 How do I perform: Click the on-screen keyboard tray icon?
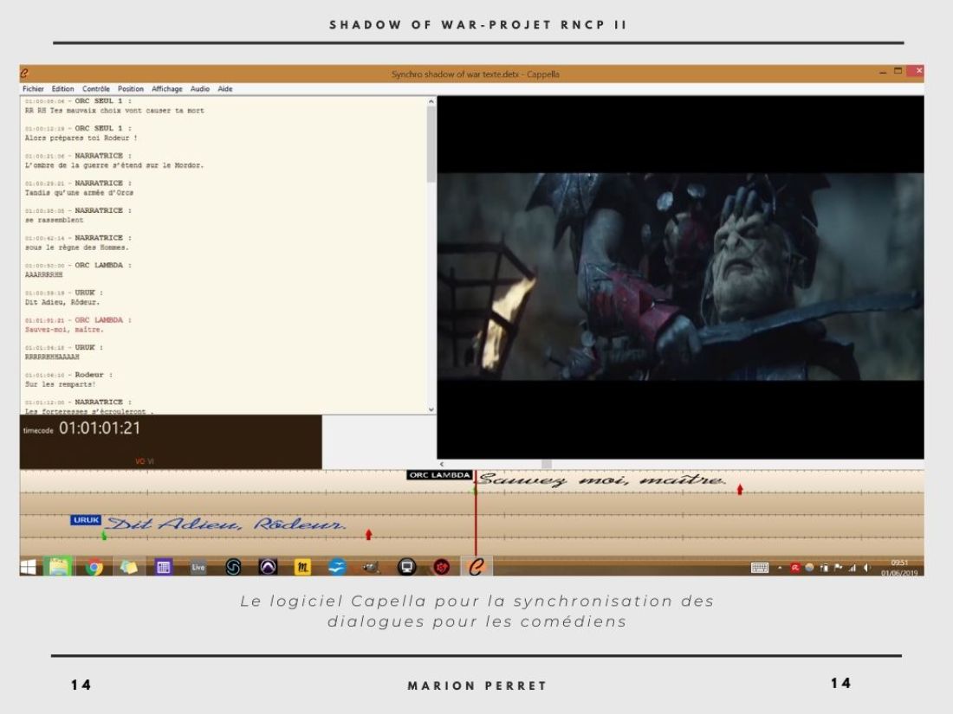click(760, 568)
